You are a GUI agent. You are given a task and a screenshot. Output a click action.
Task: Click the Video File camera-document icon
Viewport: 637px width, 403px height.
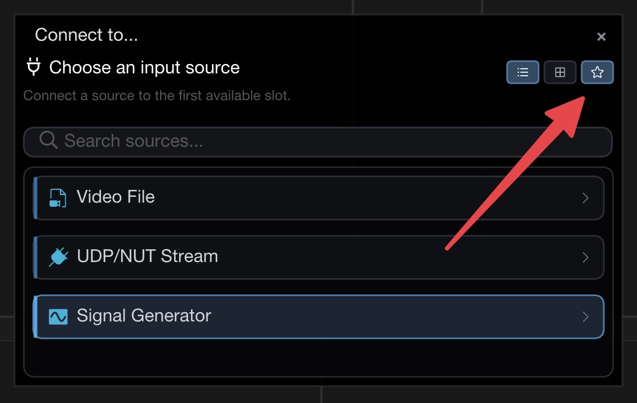click(58, 198)
